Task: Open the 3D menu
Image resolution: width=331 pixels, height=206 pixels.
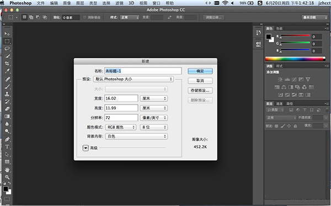Action: point(131,3)
